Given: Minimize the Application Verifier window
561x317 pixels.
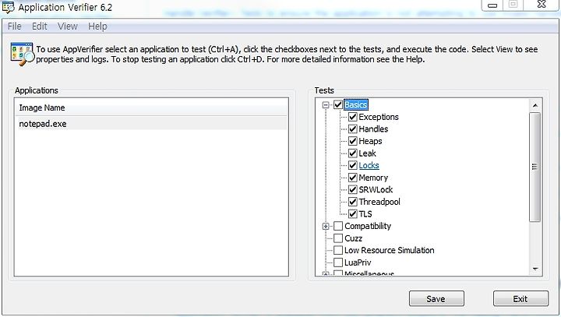Looking at the screenshot, I should (x=492, y=5).
